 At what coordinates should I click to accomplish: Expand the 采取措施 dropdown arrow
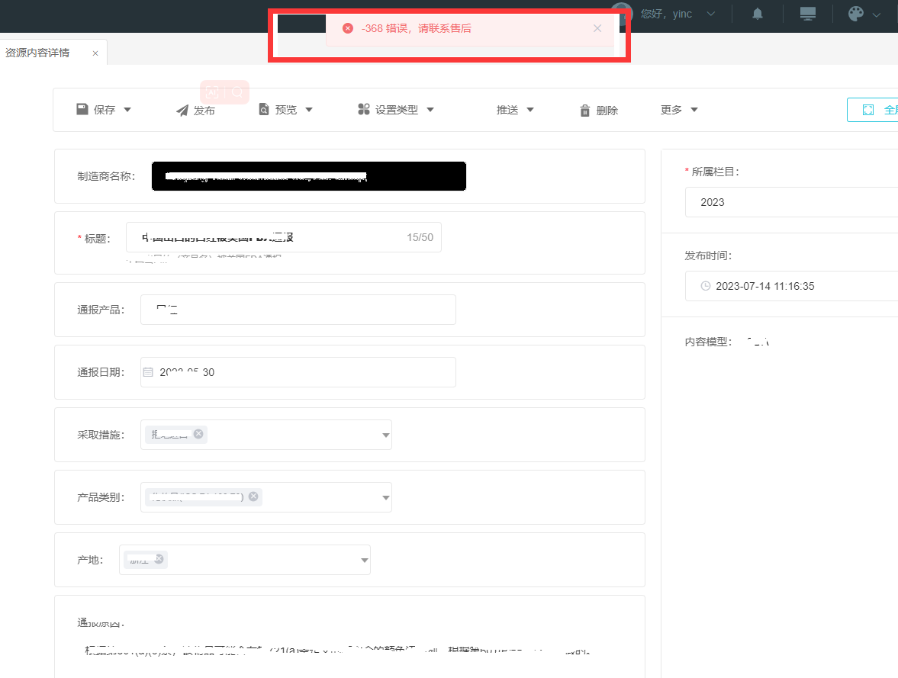click(386, 435)
